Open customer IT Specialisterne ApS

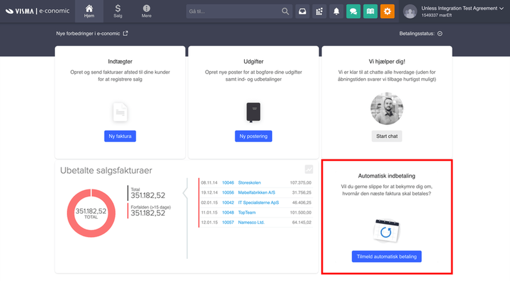[258, 203]
